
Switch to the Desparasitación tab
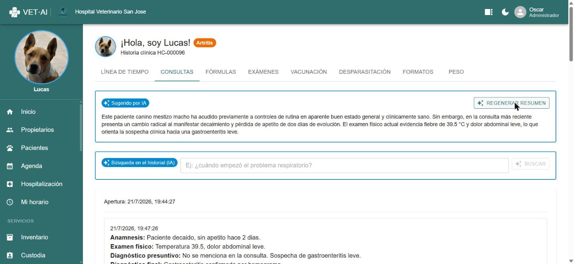pyautogui.click(x=364, y=72)
